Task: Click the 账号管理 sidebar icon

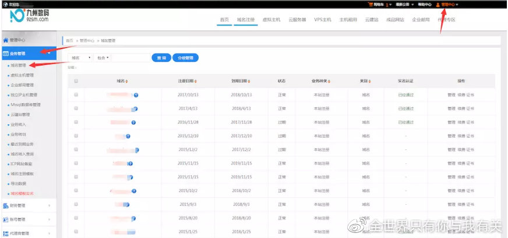Action: click(6, 219)
